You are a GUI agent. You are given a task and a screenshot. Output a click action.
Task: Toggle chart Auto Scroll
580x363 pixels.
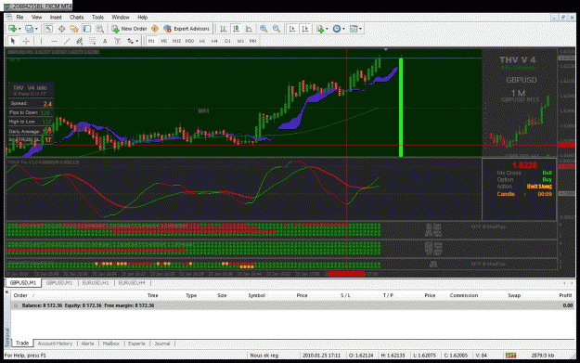click(x=292, y=29)
